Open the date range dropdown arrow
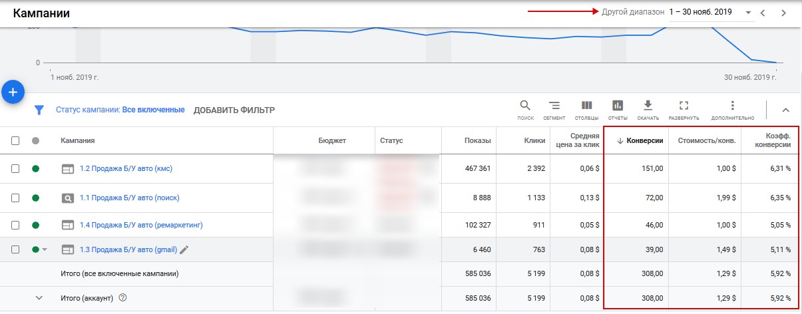The width and height of the screenshot is (802, 314). pyautogui.click(x=748, y=13)
